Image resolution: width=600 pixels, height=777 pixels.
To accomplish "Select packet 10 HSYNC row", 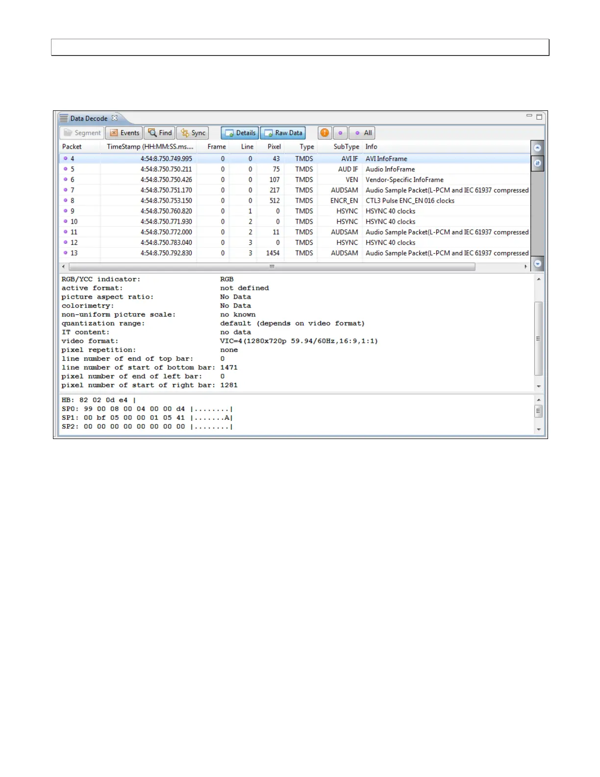I will pyautogui.click(x=295, y=222).
